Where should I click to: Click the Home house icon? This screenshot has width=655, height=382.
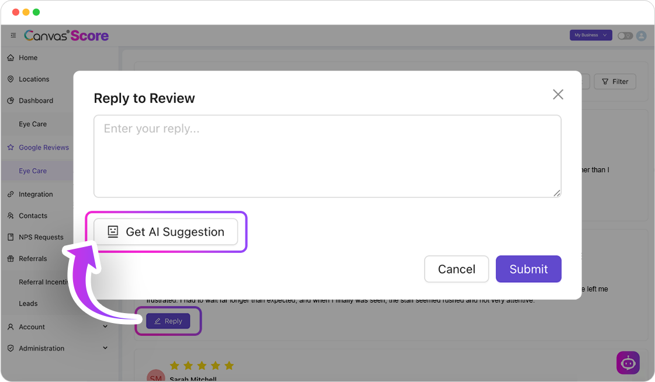coord(11,58)
